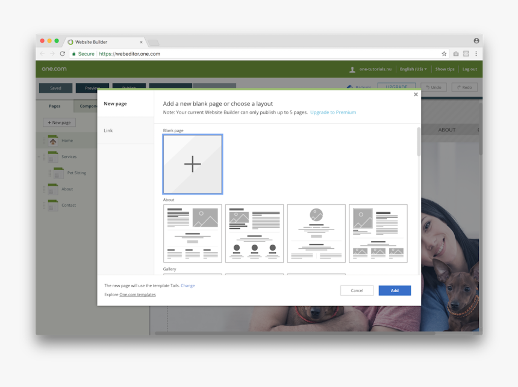This screenshot has width=518, height=387.
Task: Choose the first About layout thumbnail
Action: click(193, 233)
